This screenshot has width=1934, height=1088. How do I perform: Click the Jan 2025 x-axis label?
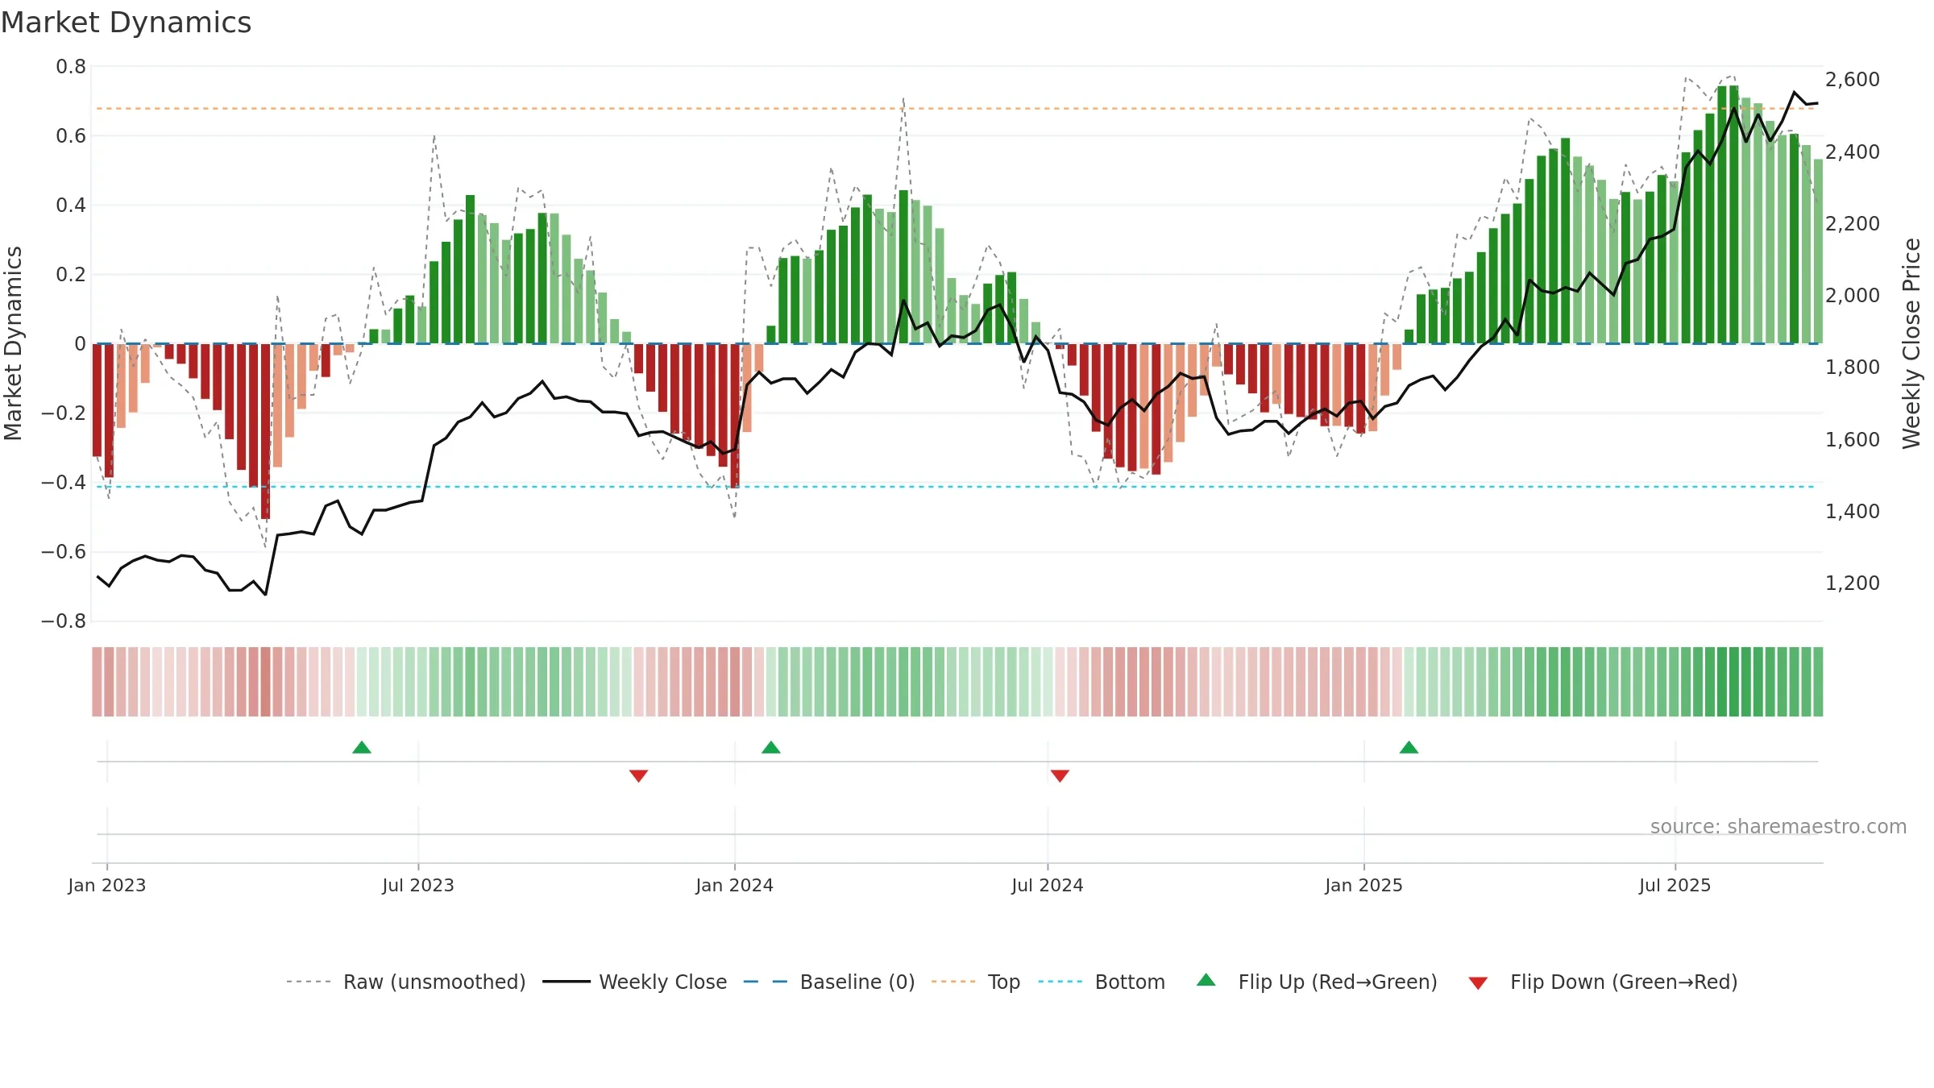click(1364, 885)
